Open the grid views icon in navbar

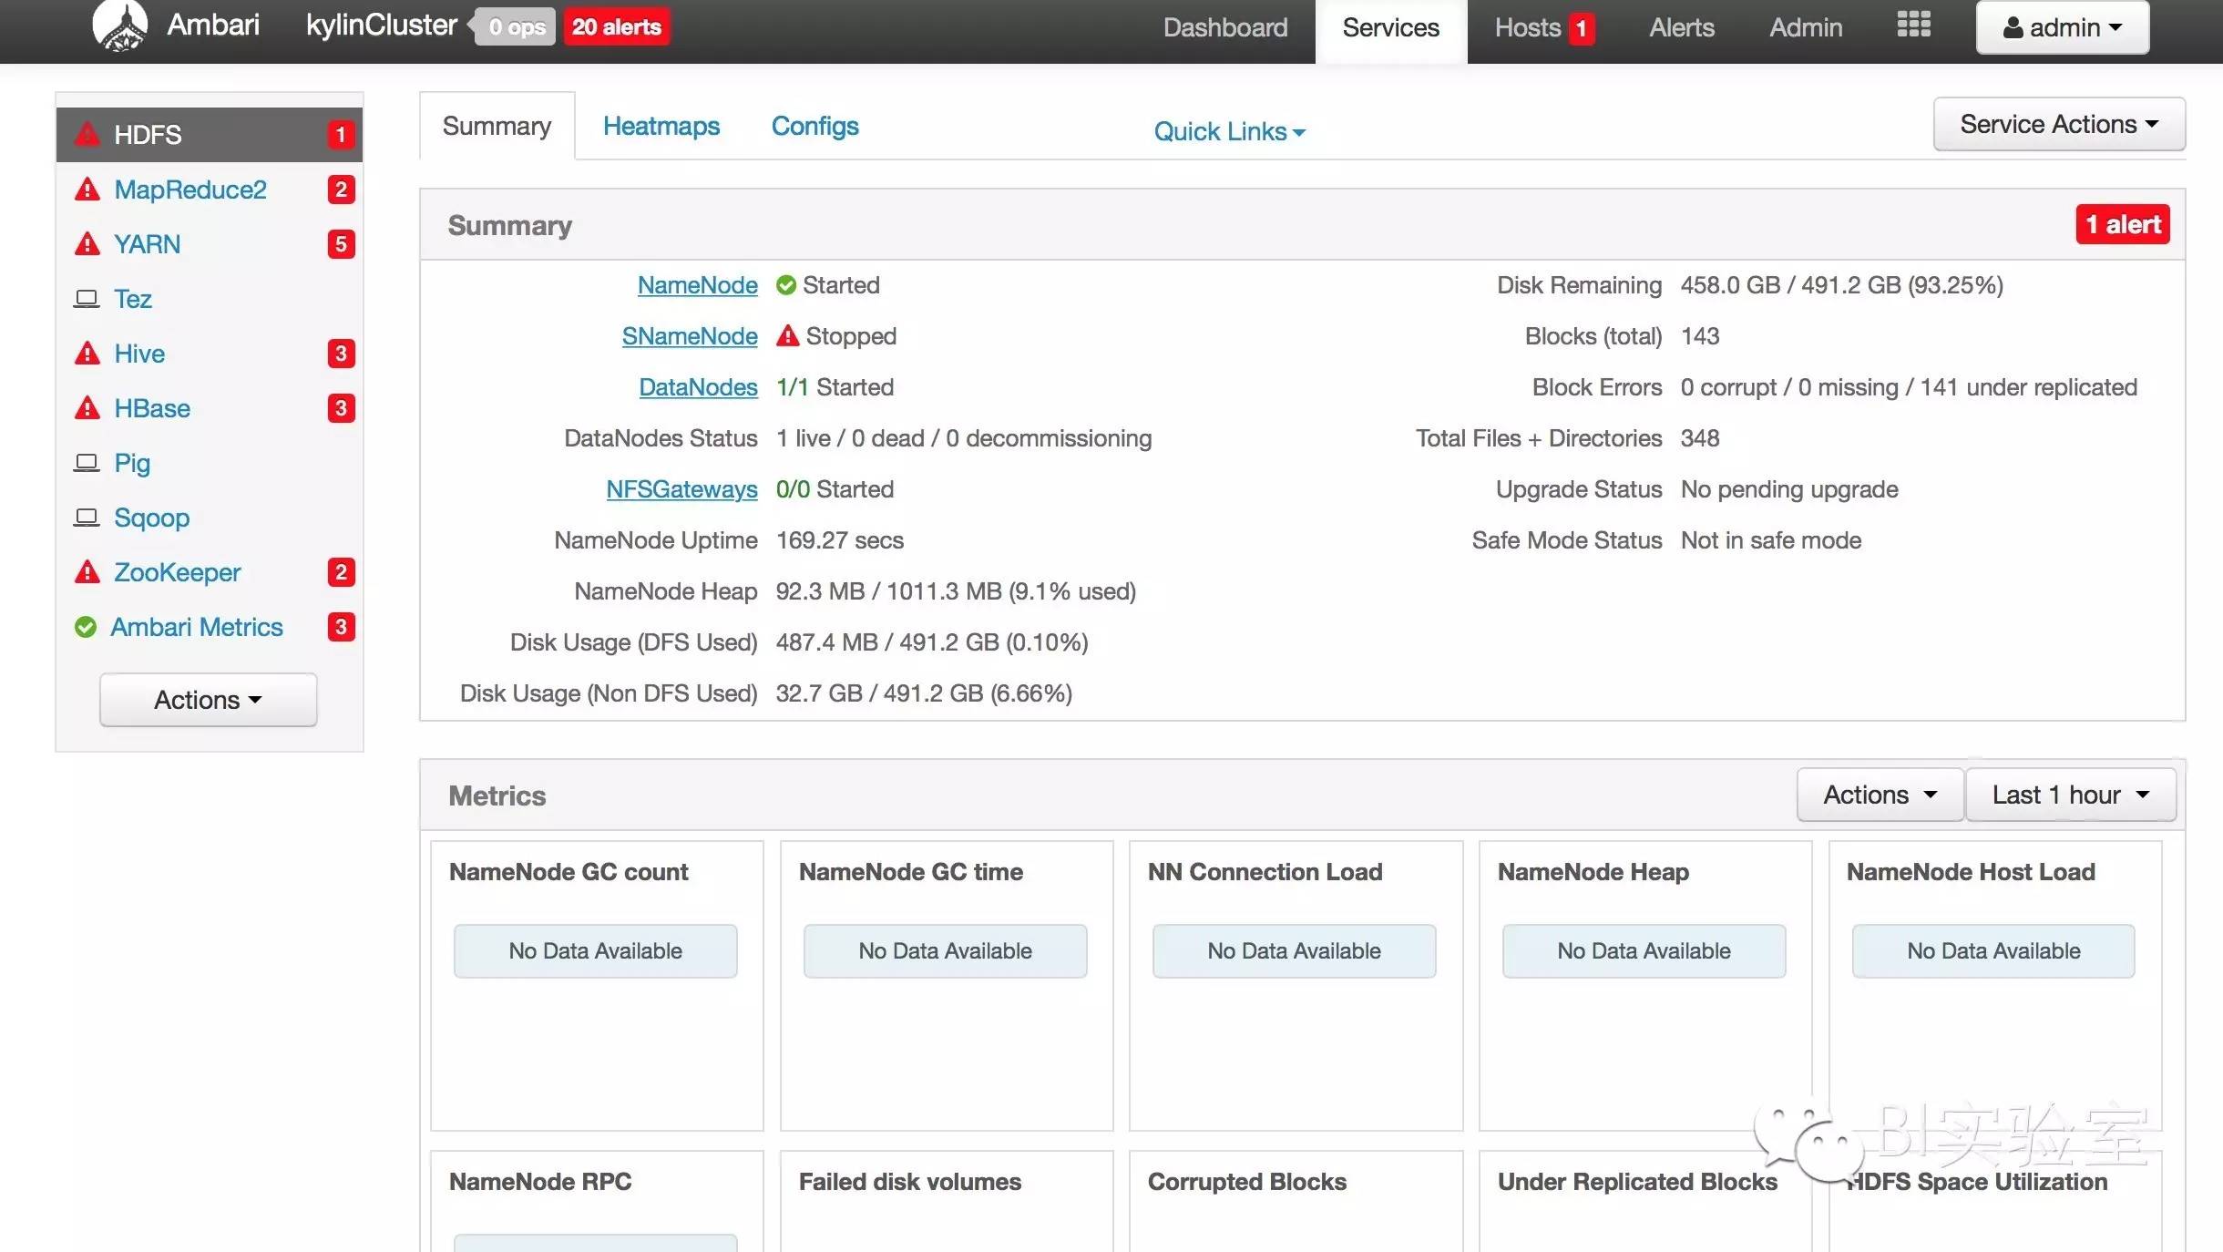[1913, 25]
